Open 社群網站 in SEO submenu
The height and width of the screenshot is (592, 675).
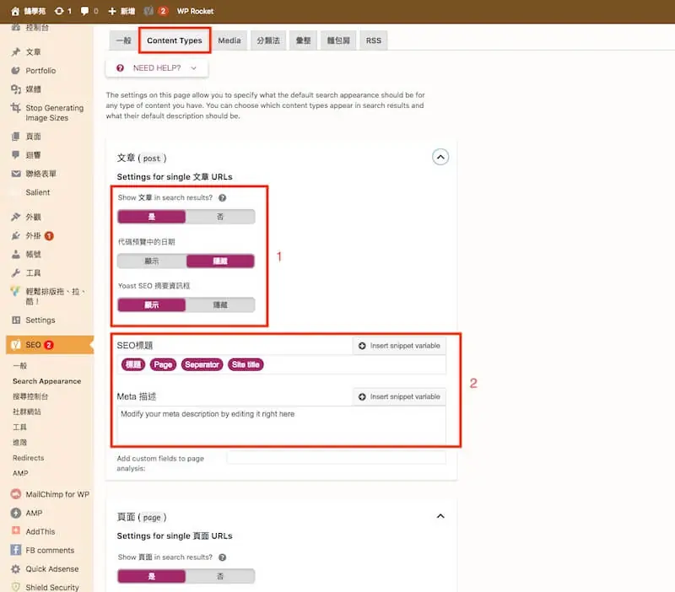[27, 412]
